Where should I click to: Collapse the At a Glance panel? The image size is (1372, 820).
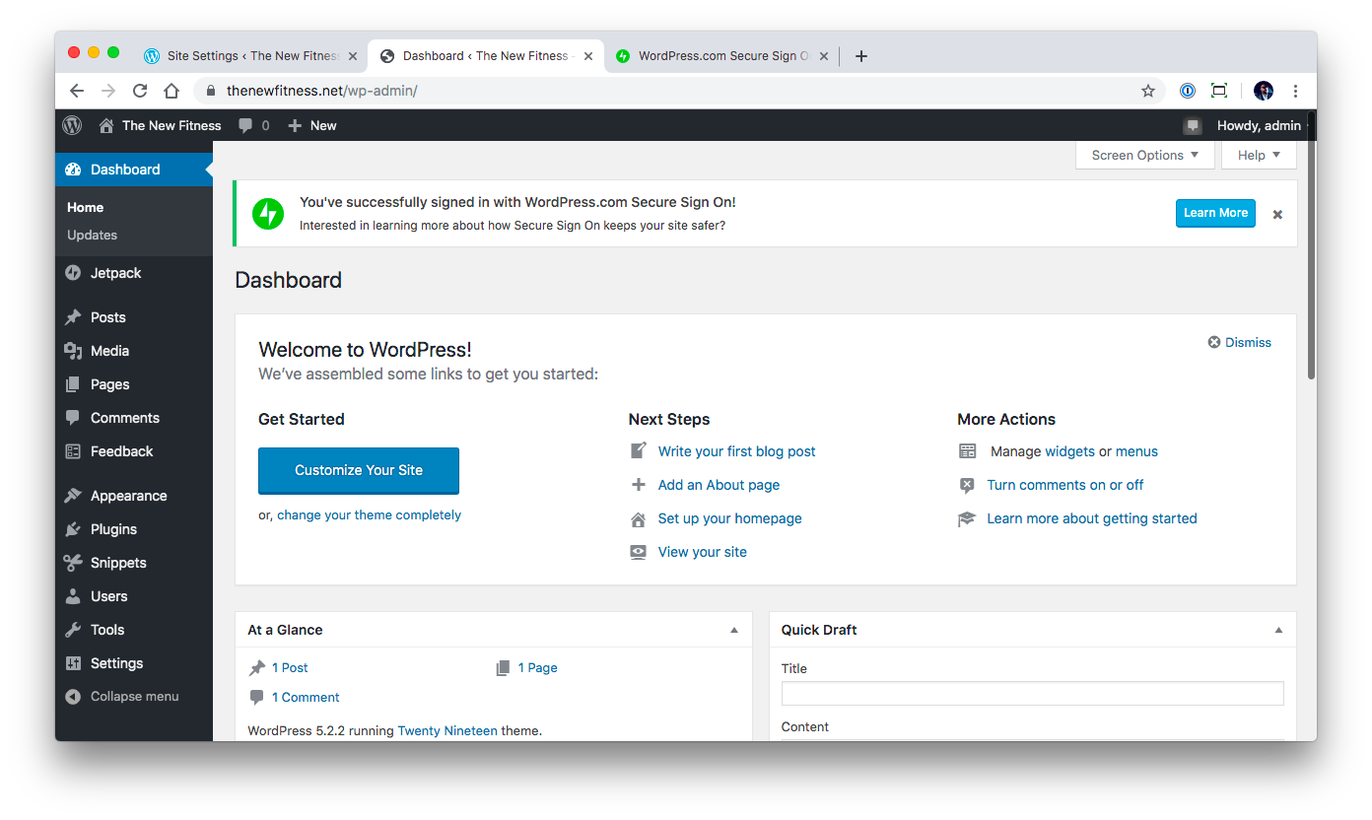(733, 630)
